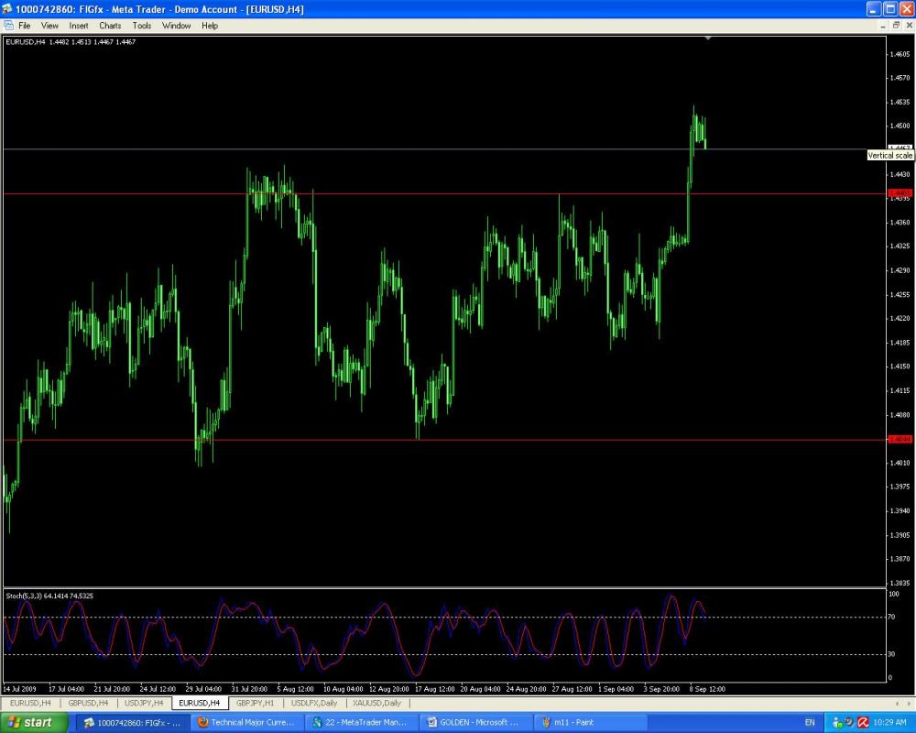Open the Charts menu
916x733 pixels.
(x=110, y=26)
